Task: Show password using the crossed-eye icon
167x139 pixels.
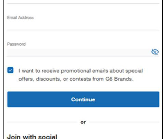Action: tap(155, 52)
